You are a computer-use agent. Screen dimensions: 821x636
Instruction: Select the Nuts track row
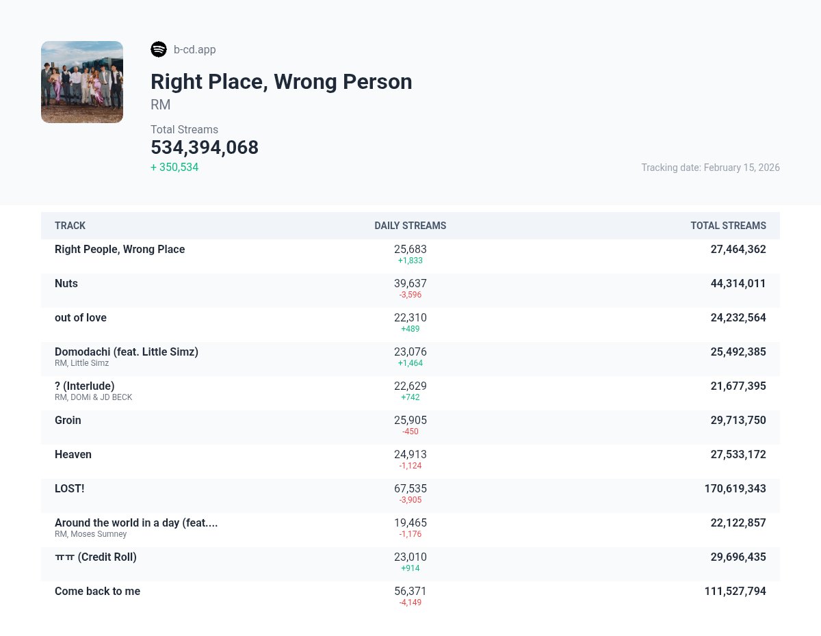410,291
